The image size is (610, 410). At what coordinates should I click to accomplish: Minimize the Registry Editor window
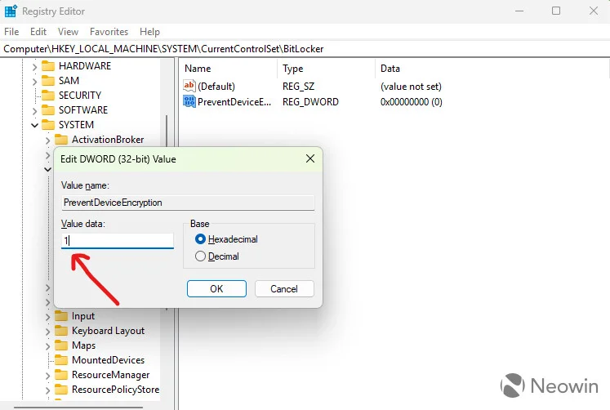[x=519, y=11]
